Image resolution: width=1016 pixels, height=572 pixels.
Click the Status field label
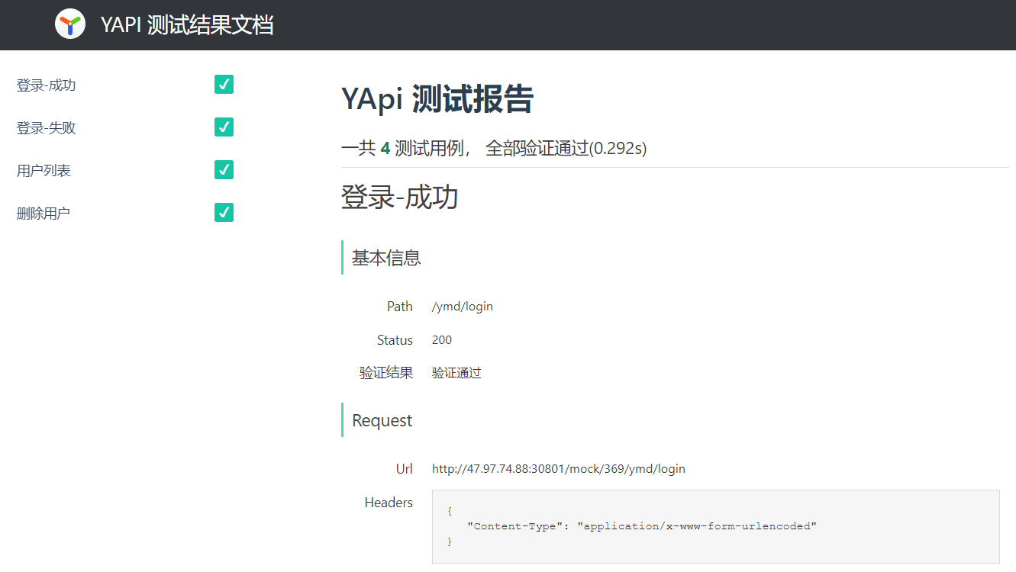pos(395,340)
